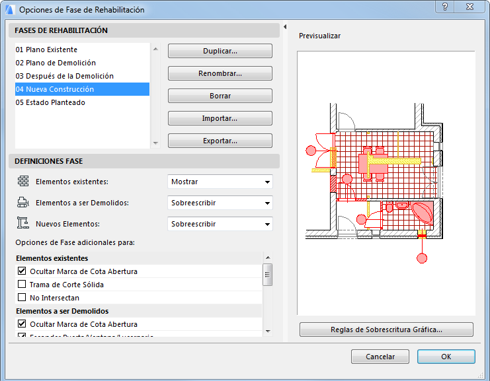Screen dimensions: 490x381
Task: Click the help question mark button
Action: 445,7
